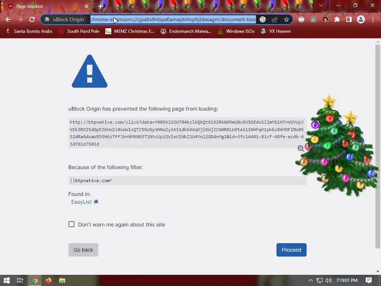
Task: Click the 'Go back' button
Action: (83, 250)
